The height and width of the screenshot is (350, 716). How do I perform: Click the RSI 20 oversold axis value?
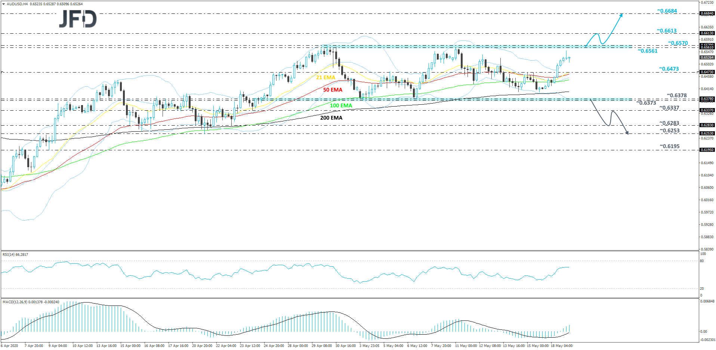702,289
